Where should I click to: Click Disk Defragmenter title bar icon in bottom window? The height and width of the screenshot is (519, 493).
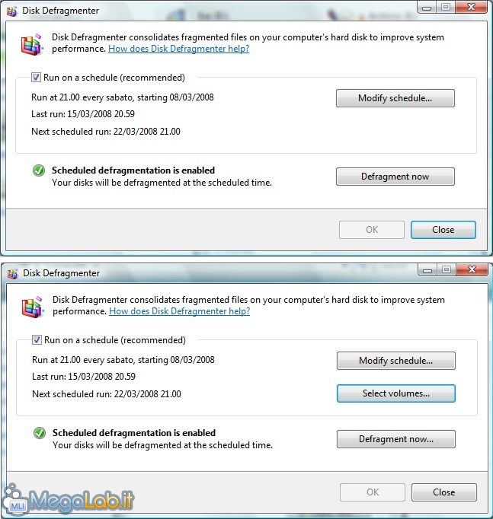tap(13, 273)
